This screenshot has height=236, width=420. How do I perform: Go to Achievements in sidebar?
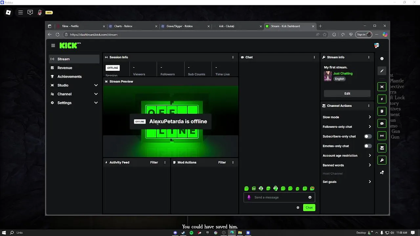74,76
